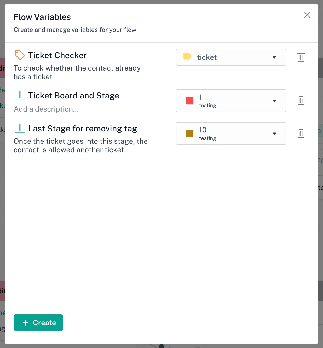Viewport: 323px width, 348px height.
Task: Edit the Last Stage for removing tag title
Action: pos(83,129)
